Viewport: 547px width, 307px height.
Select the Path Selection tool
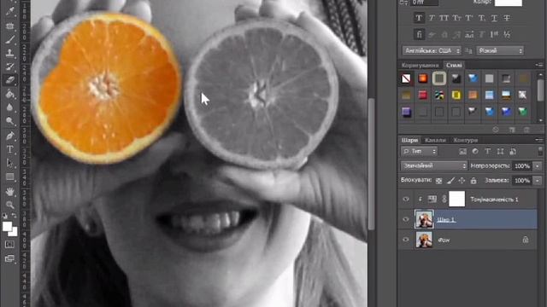pos(9,163)
